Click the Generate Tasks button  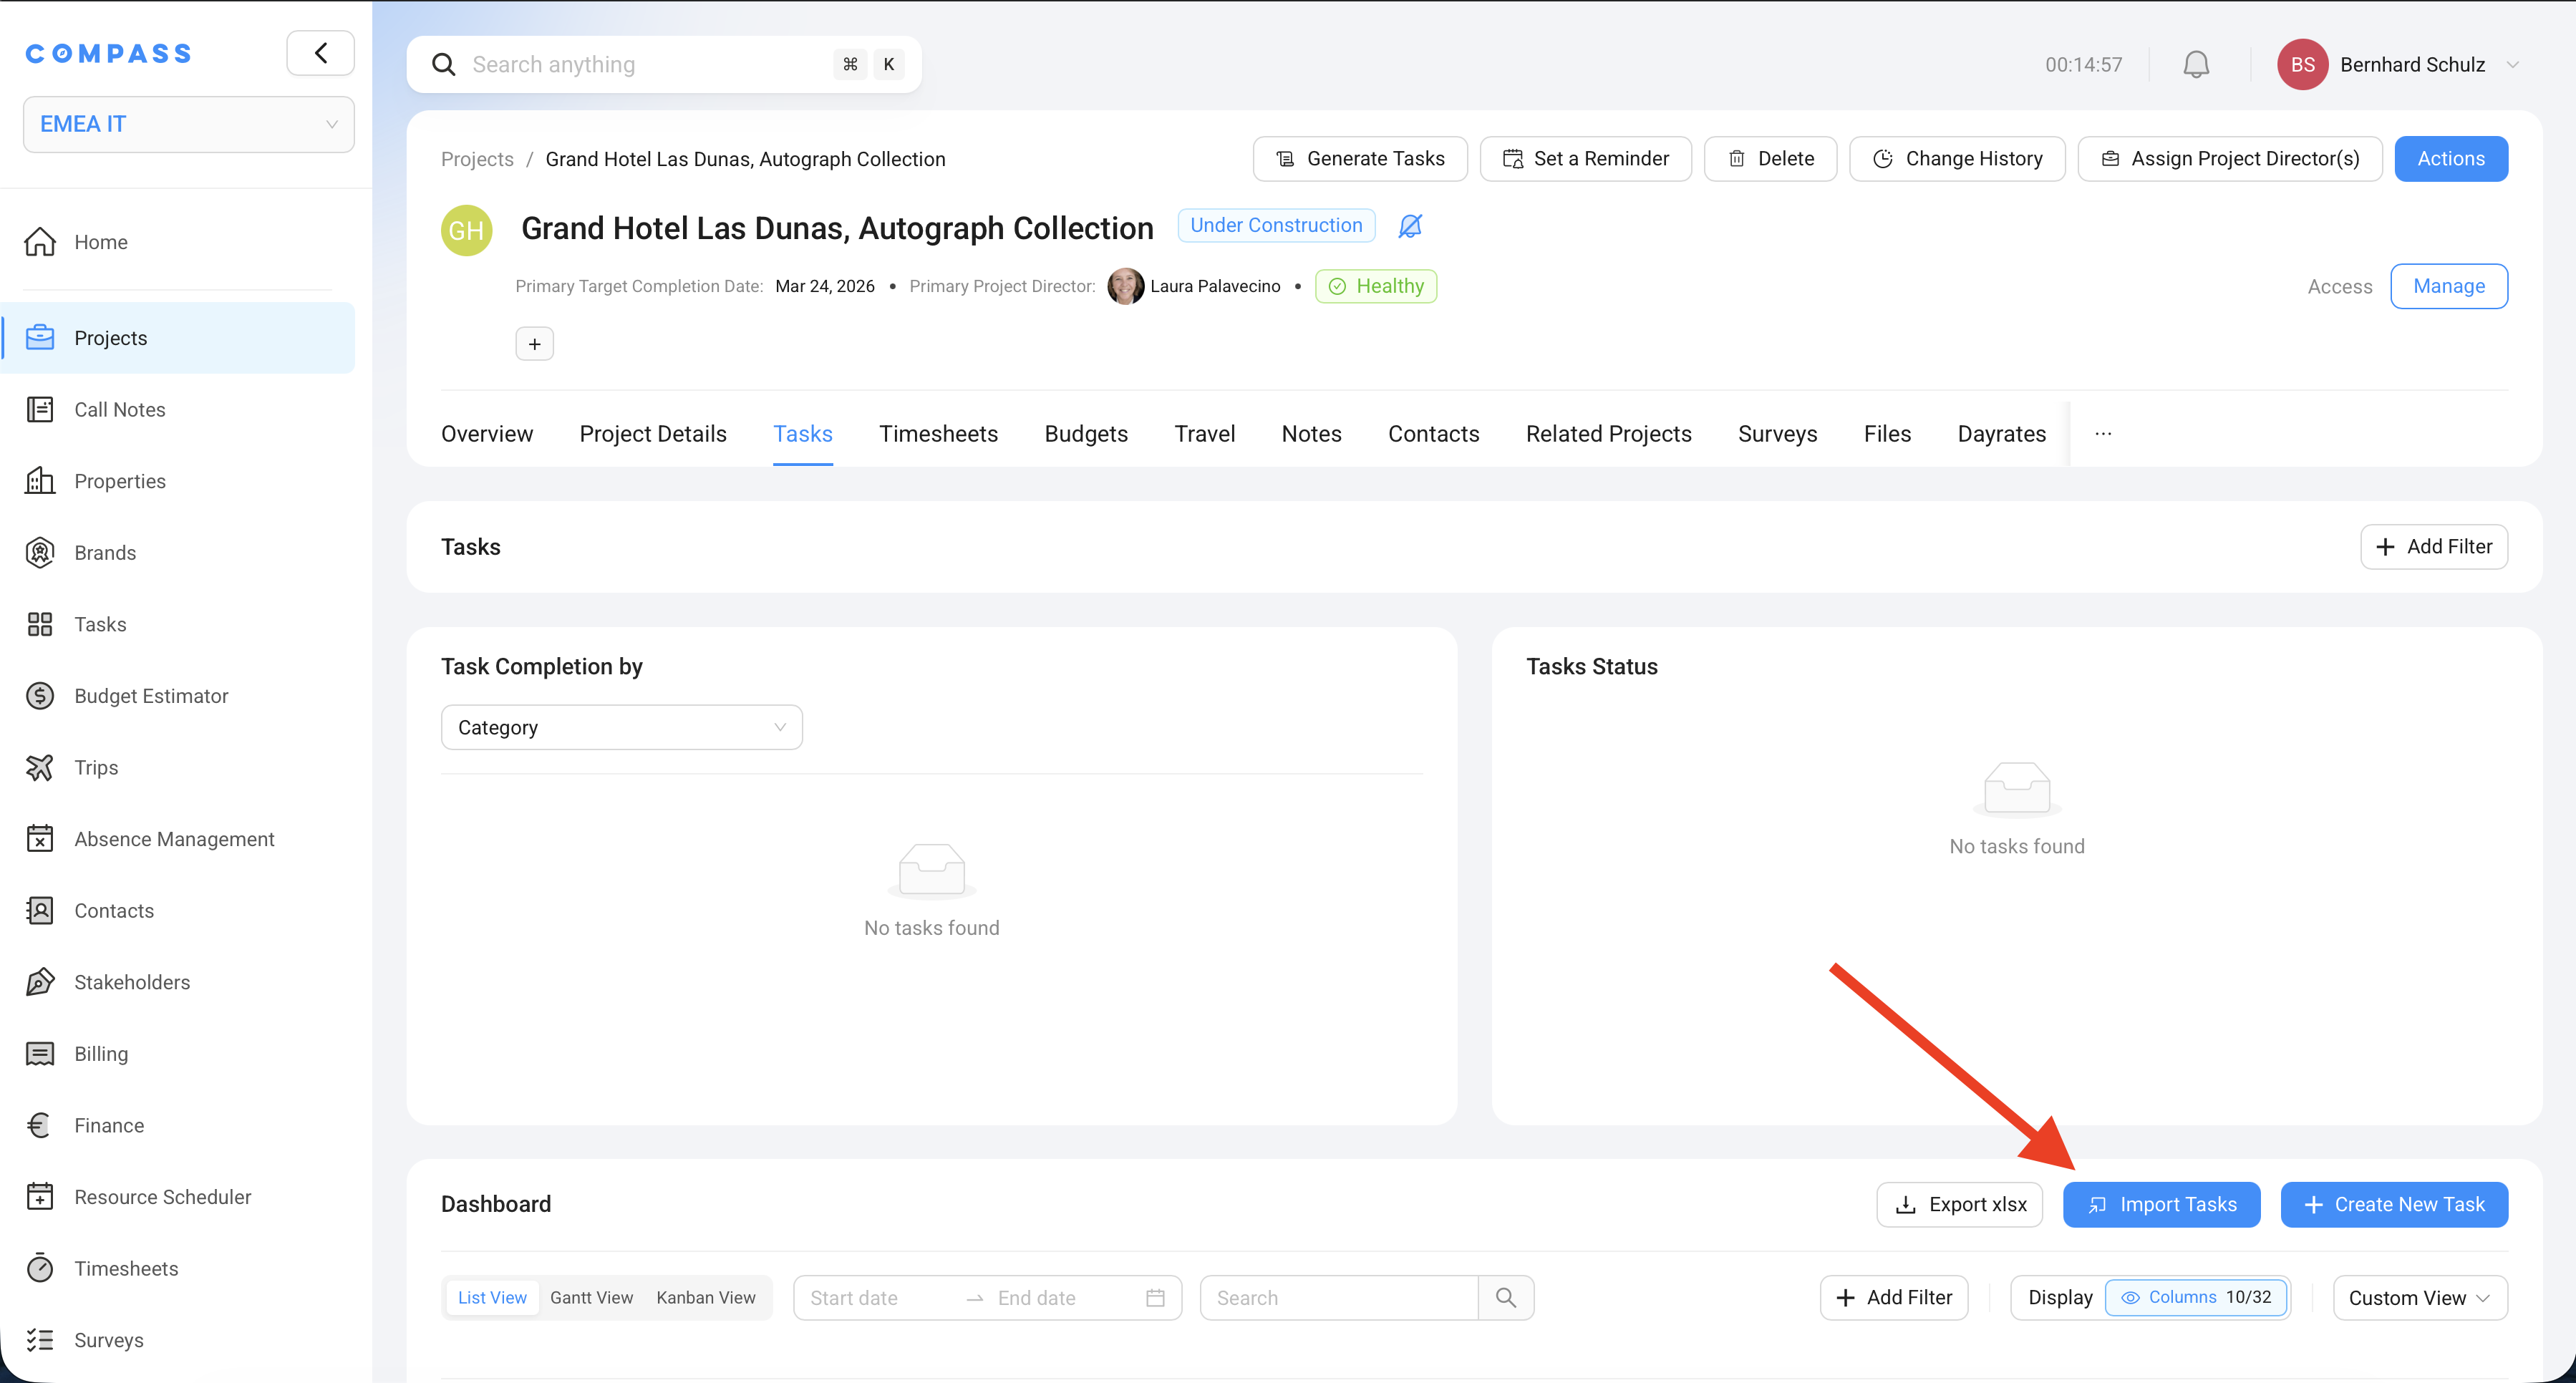click(x=1360, y=159)
